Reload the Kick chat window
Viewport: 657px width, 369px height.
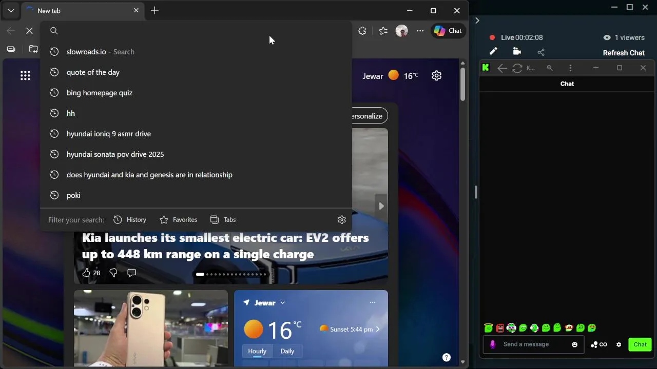click(x=517, y=68)
